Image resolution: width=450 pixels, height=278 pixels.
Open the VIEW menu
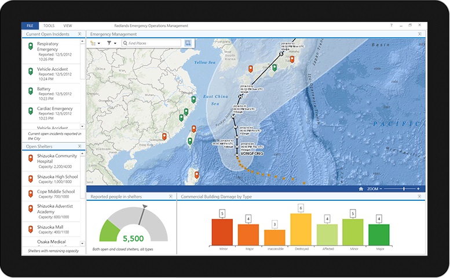[x=68, y=26]
